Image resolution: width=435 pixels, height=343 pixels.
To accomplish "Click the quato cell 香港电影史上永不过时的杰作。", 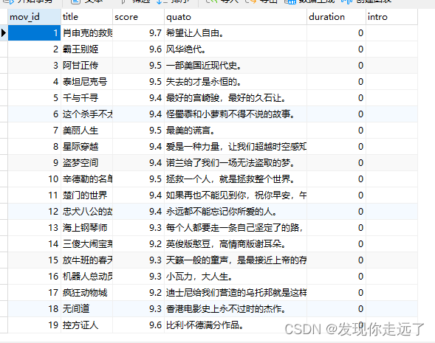I will click(x=236, y=309).
